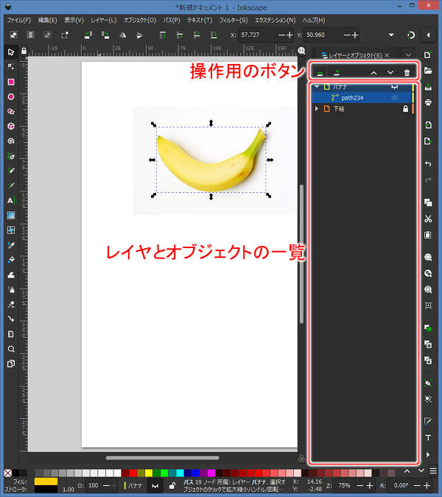The image size is (442, 497).
Task: Open the dock panel chevron dropdown
Action: click(x=408, y=55)
